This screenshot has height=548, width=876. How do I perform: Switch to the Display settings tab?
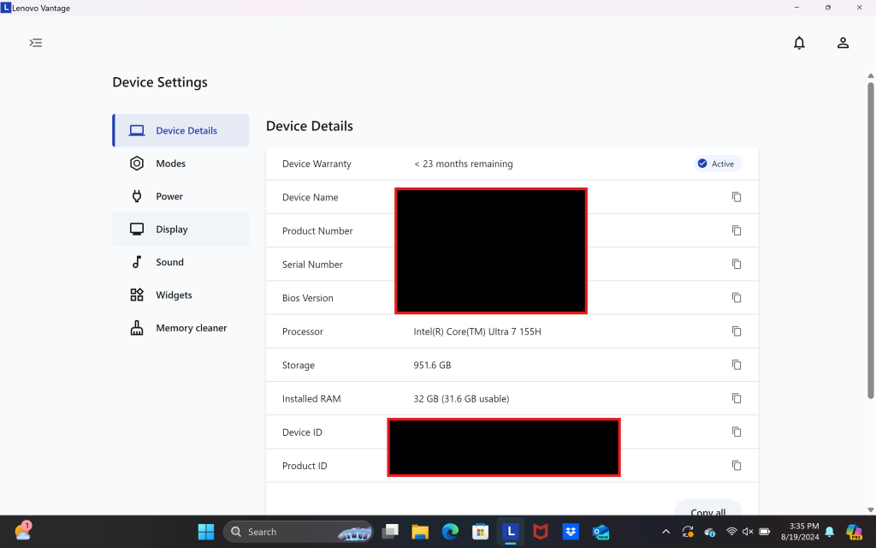click(181, 229)
